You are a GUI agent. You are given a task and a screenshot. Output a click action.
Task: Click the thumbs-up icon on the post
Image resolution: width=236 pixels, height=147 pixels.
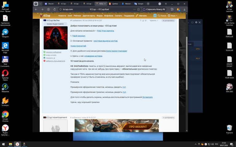(143, 21)
